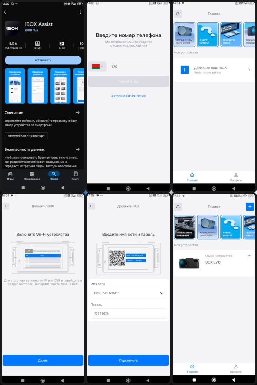The height and width of the screenshot is (385, 257).
Task: Tap the download size 38 МБ icon
Action: click(x=37, y=44)
